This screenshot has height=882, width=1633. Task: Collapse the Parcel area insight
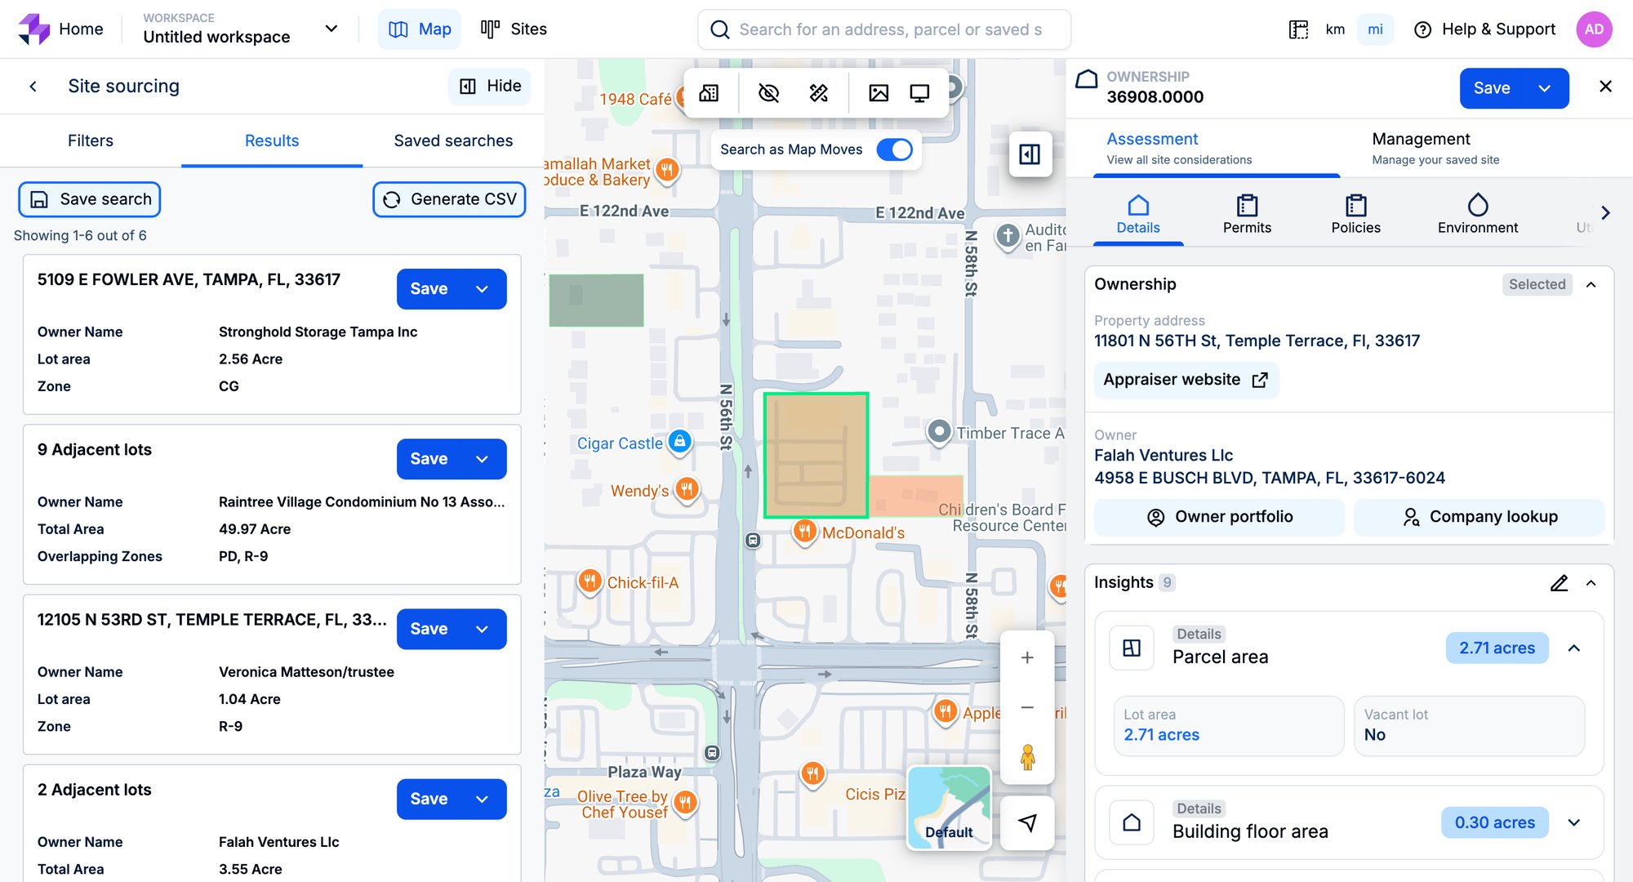[1574, 648]
